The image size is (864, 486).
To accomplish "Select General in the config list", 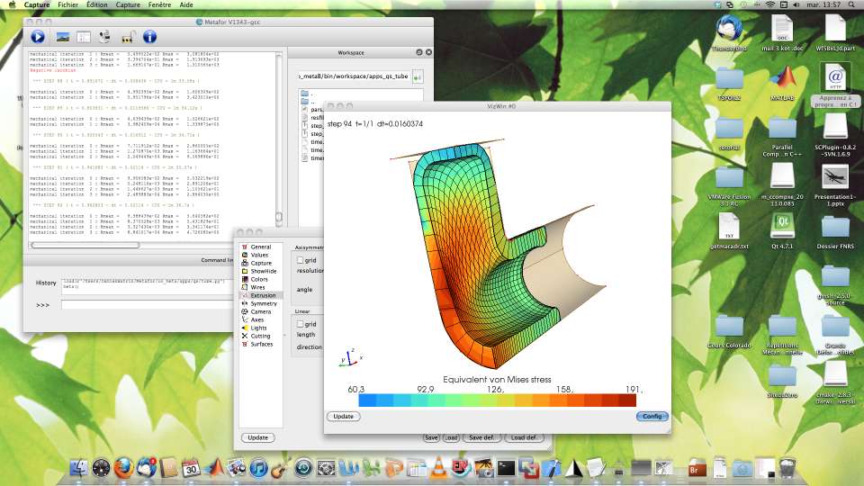I will point(261,247).
